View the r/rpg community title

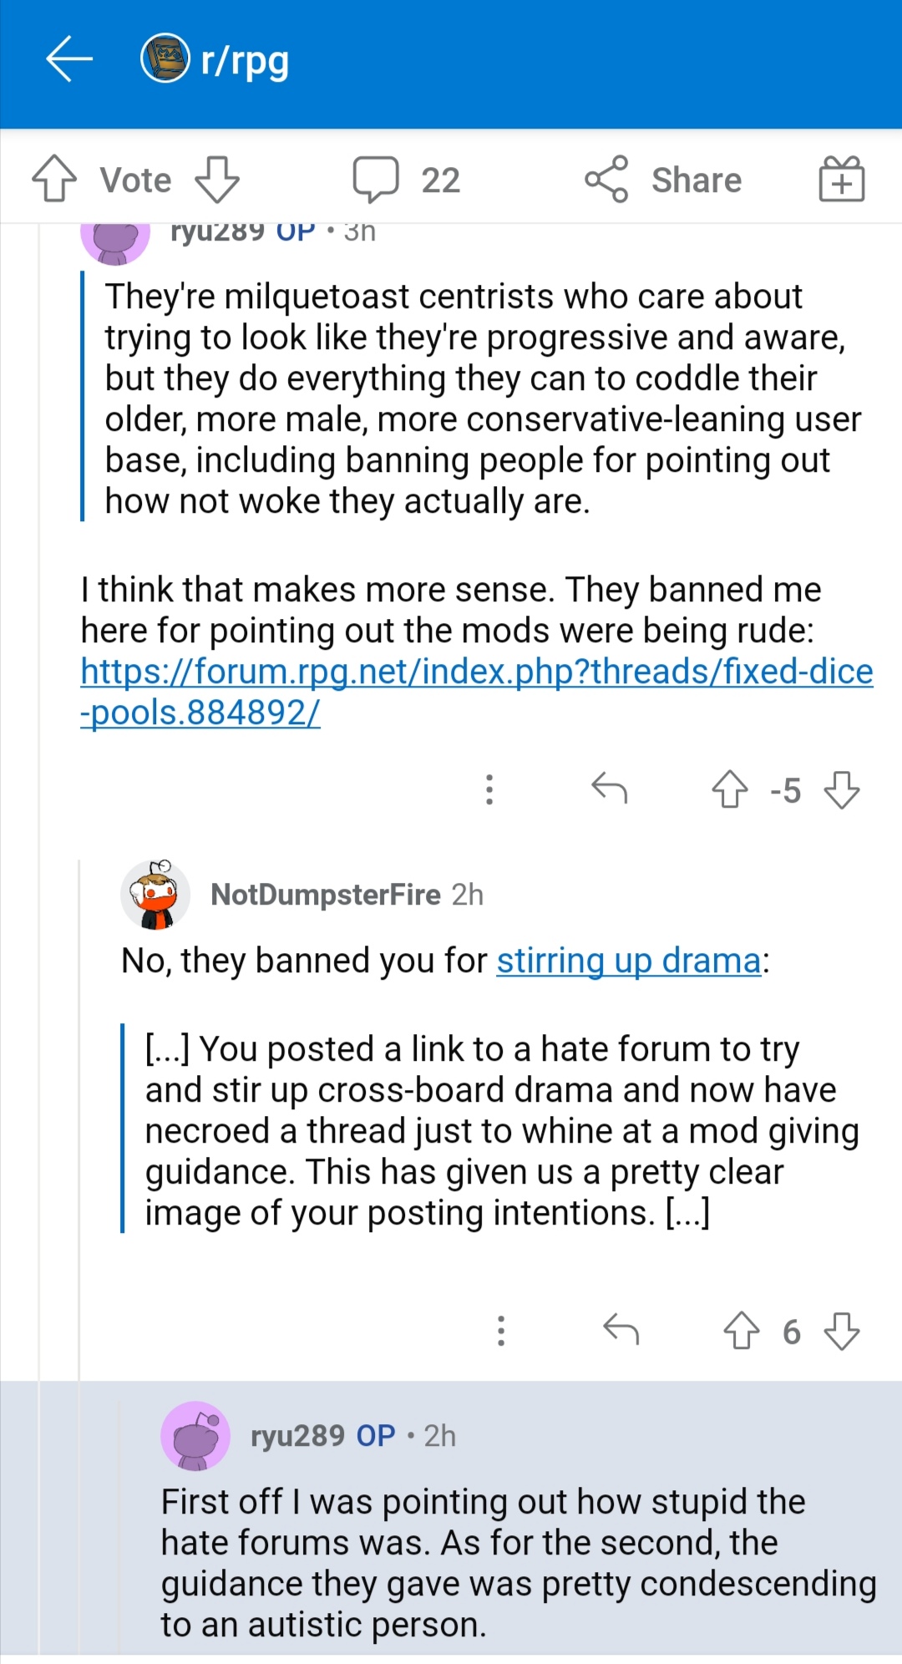click(x=245, y=61)
